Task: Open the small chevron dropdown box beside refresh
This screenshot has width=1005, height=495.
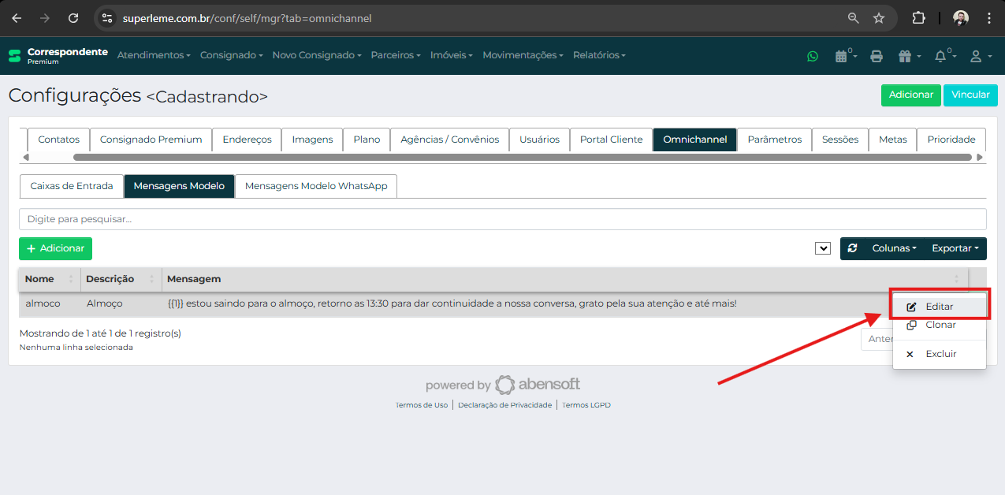Action: click(823, 248)
